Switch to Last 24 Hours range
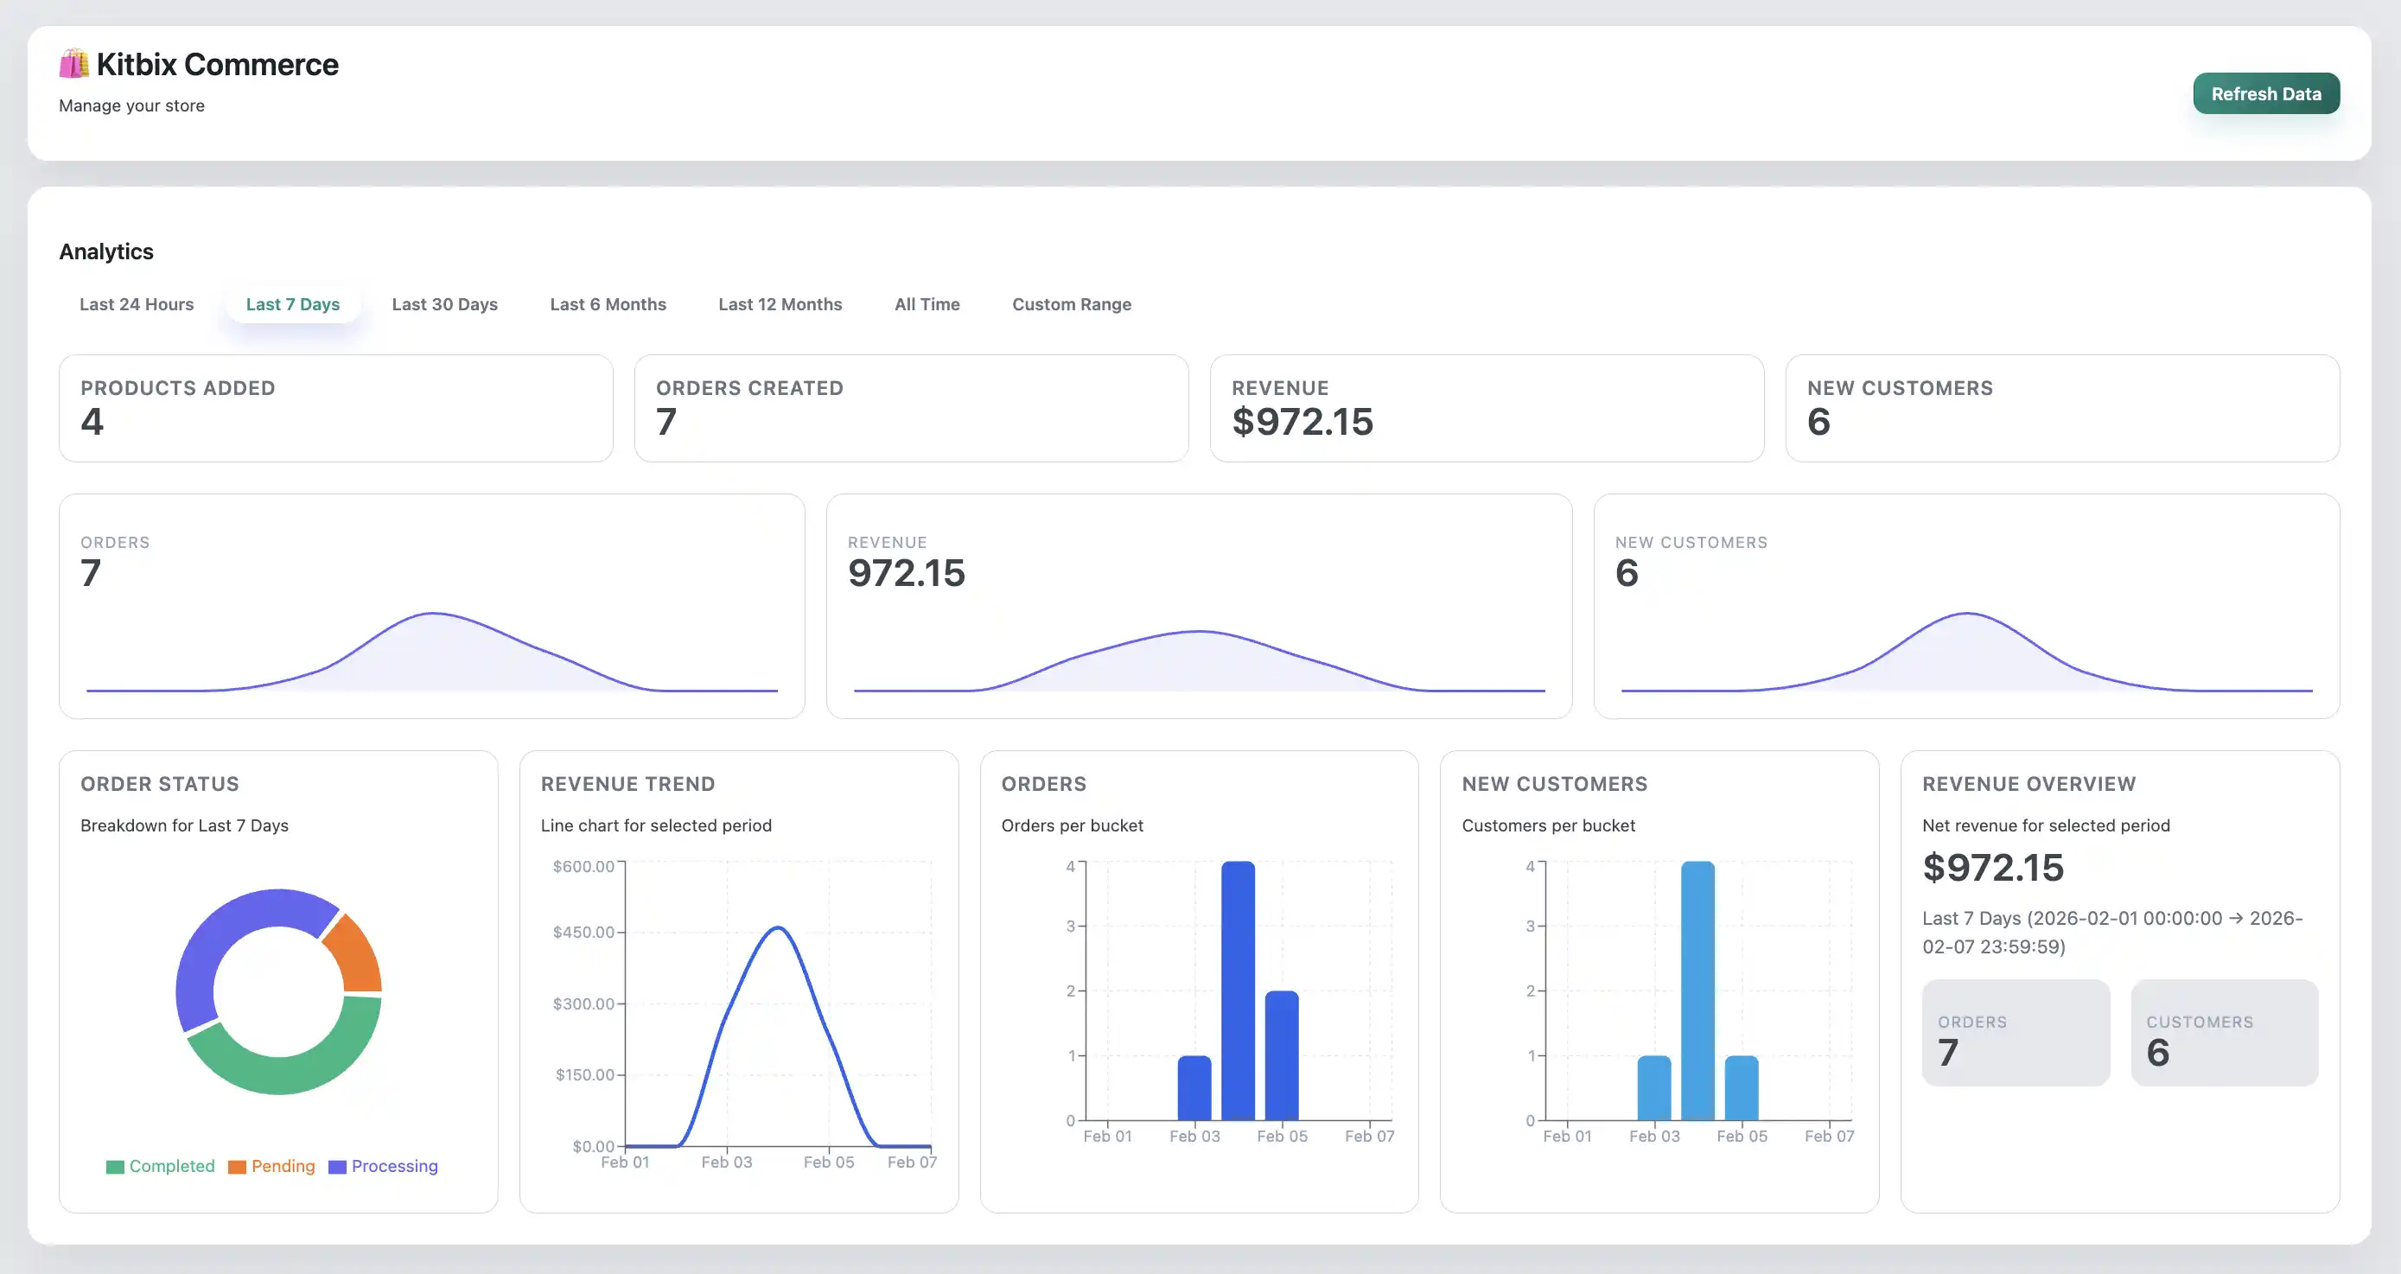2401x1274 pixels. point(136,304)
